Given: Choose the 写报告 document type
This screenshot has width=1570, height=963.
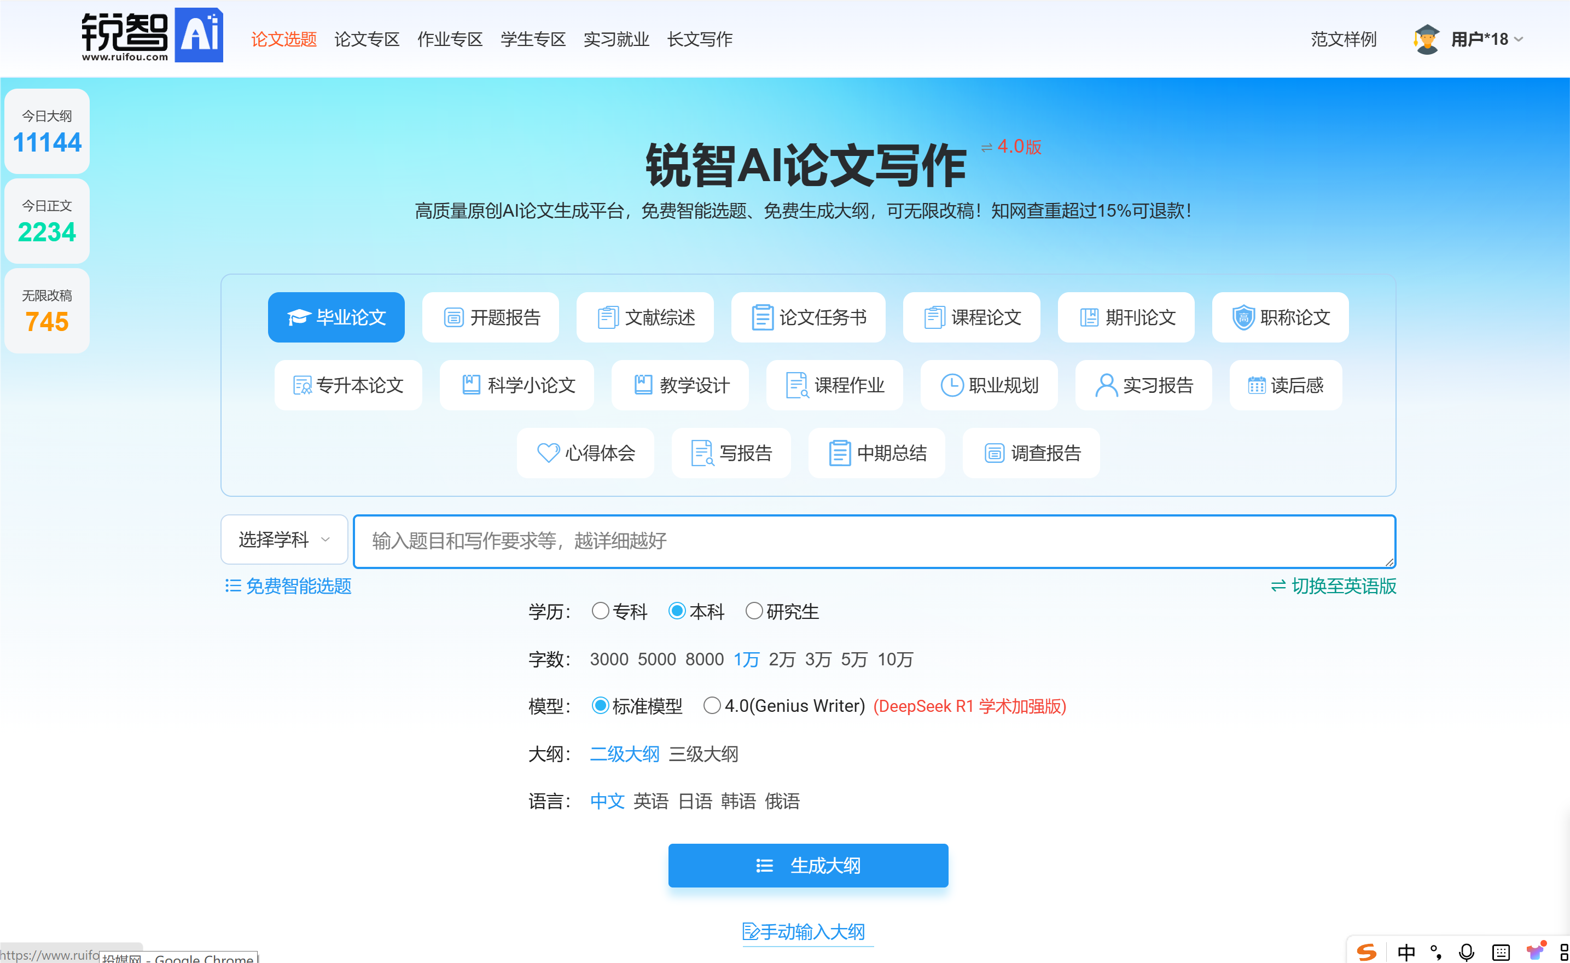Looking at the screenshot, I should pos(731,453).
